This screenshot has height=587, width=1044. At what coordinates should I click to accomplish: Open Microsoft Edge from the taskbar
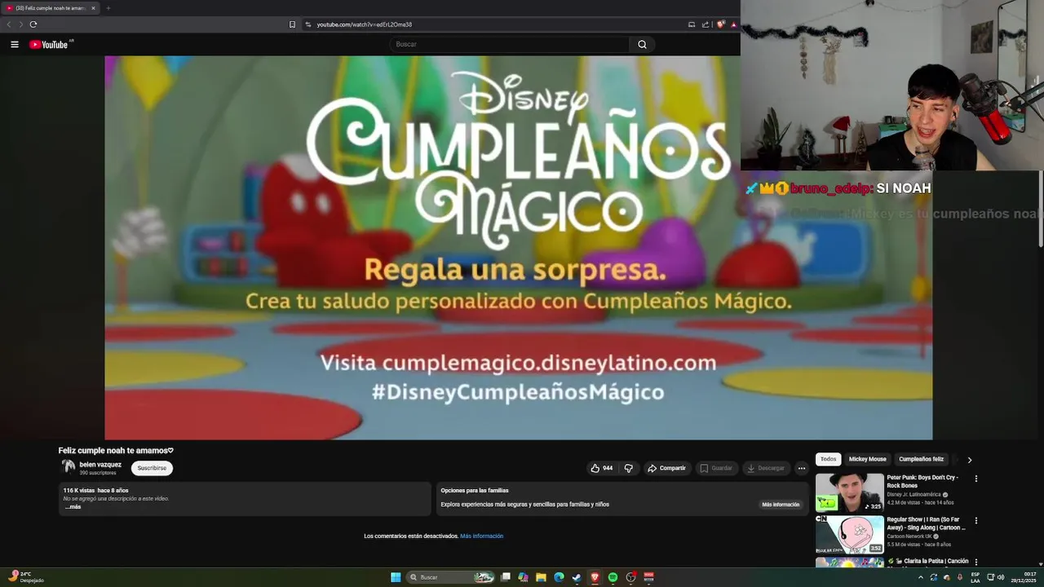559,577
